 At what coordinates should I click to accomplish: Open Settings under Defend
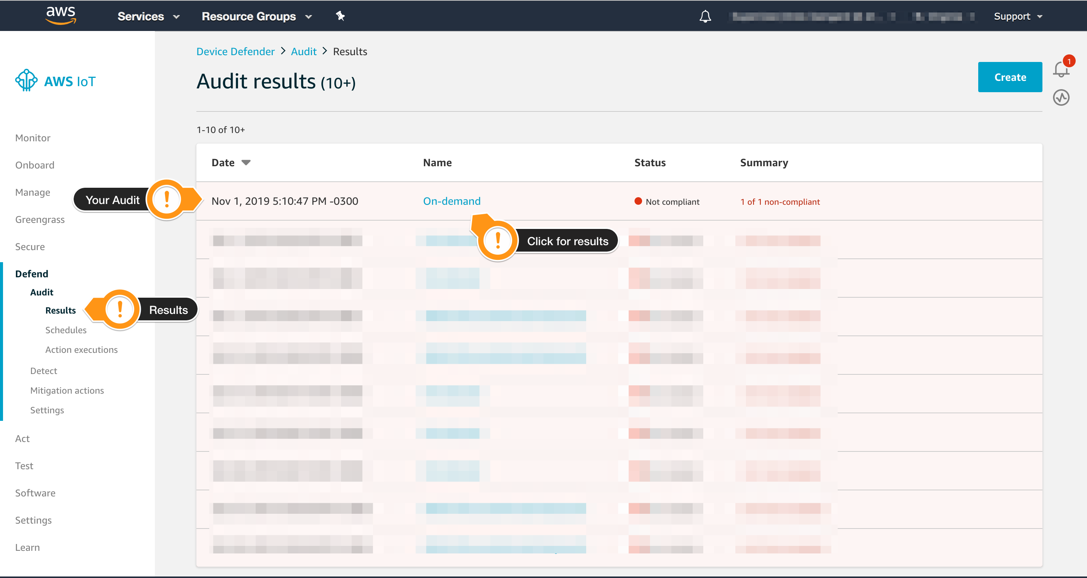[x=47, y=410]
